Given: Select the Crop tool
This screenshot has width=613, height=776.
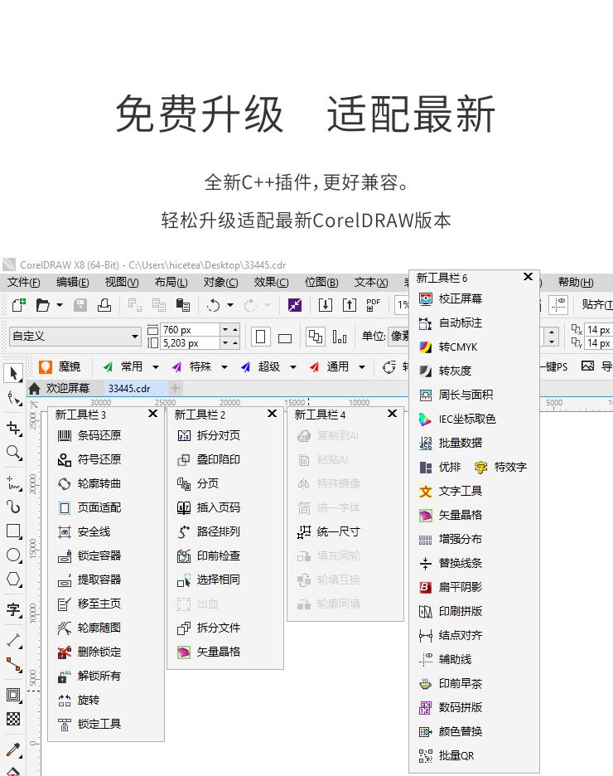Looking at the screenshot, I should pos(13,428).
